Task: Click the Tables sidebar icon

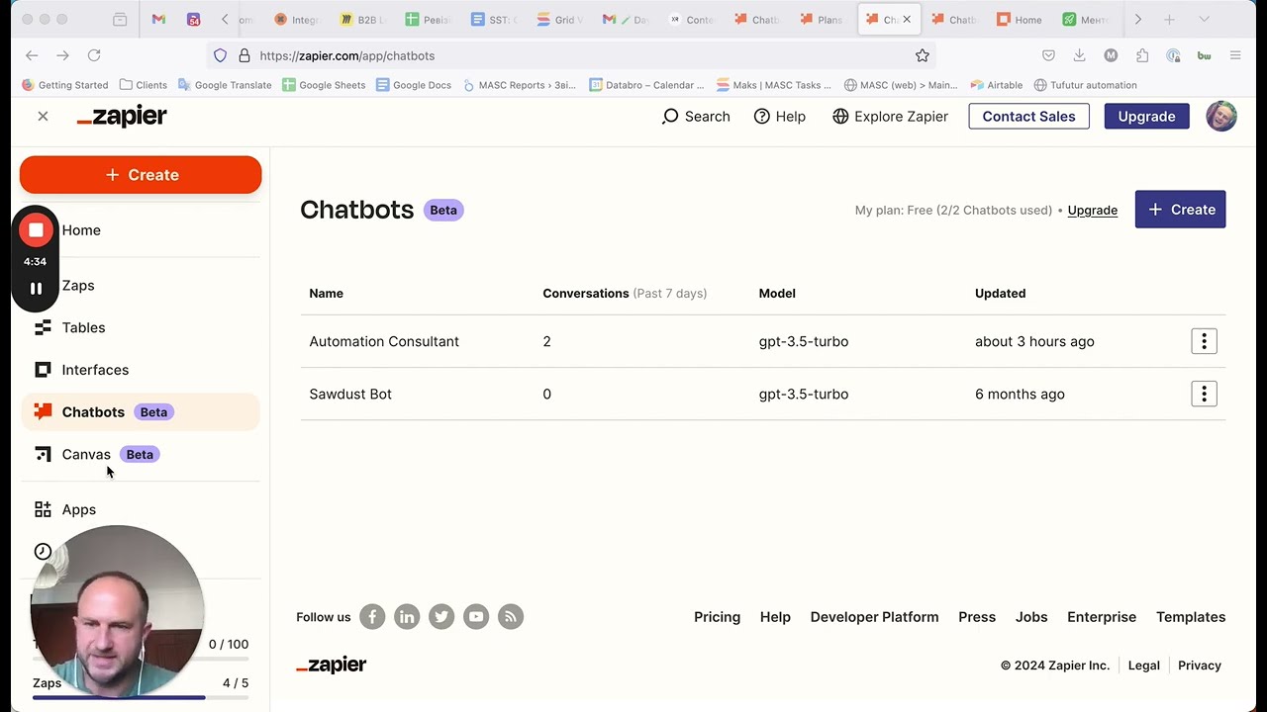Action: click(x=43, y=327)
